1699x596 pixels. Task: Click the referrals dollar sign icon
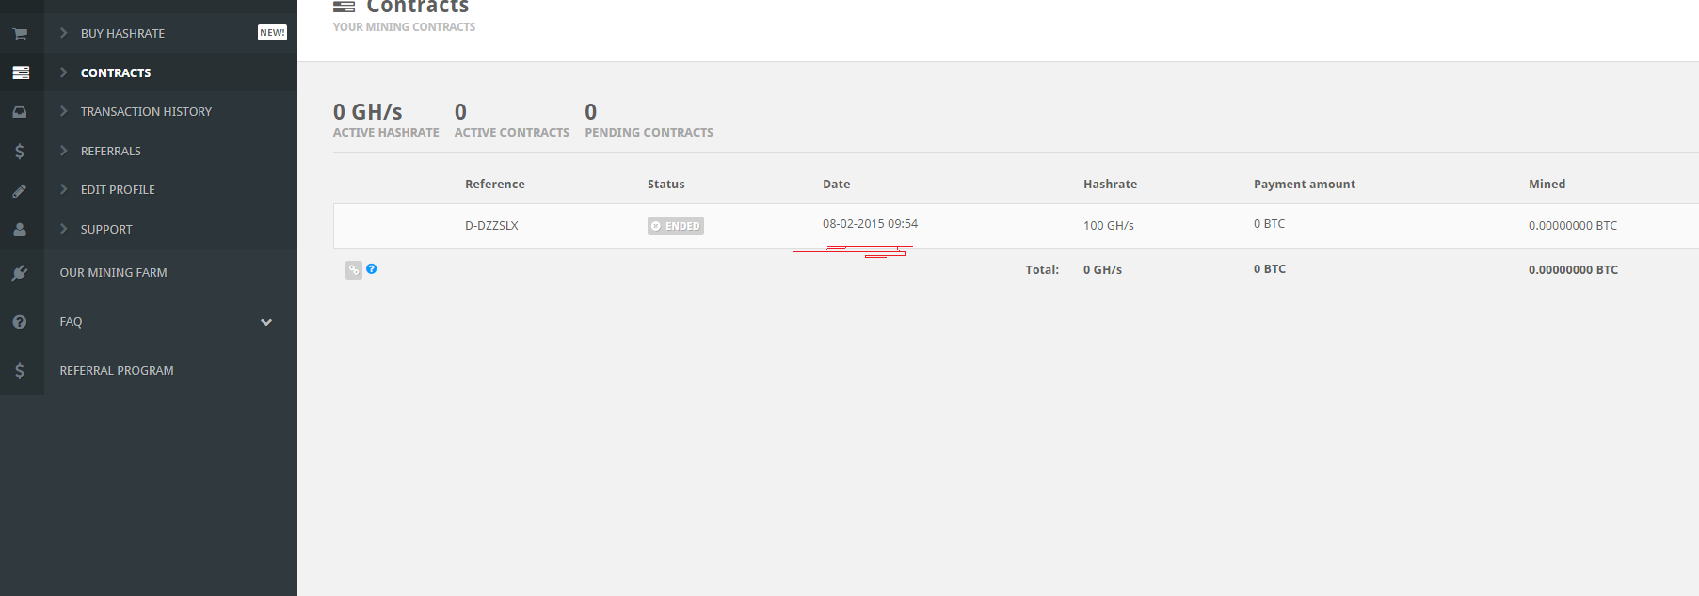coord(20,152)
